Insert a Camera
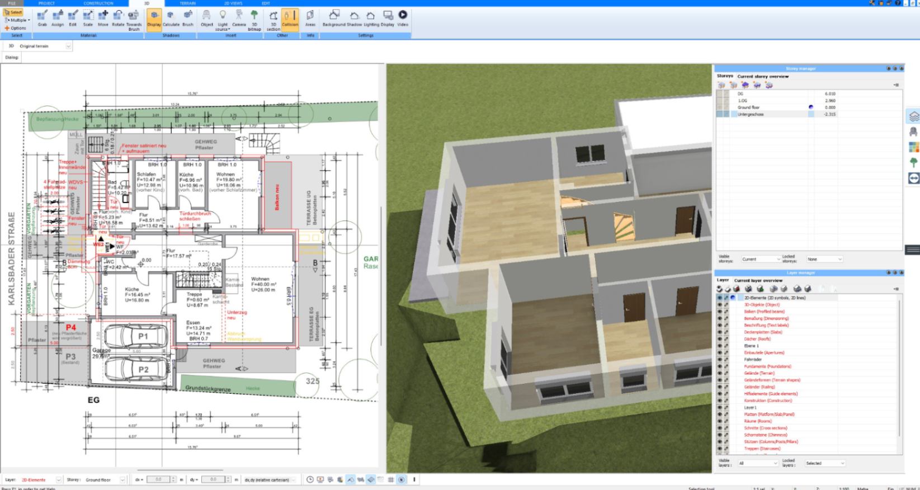Image resolution: width=920 pixels, height=490 pixels. coord(239,18)
